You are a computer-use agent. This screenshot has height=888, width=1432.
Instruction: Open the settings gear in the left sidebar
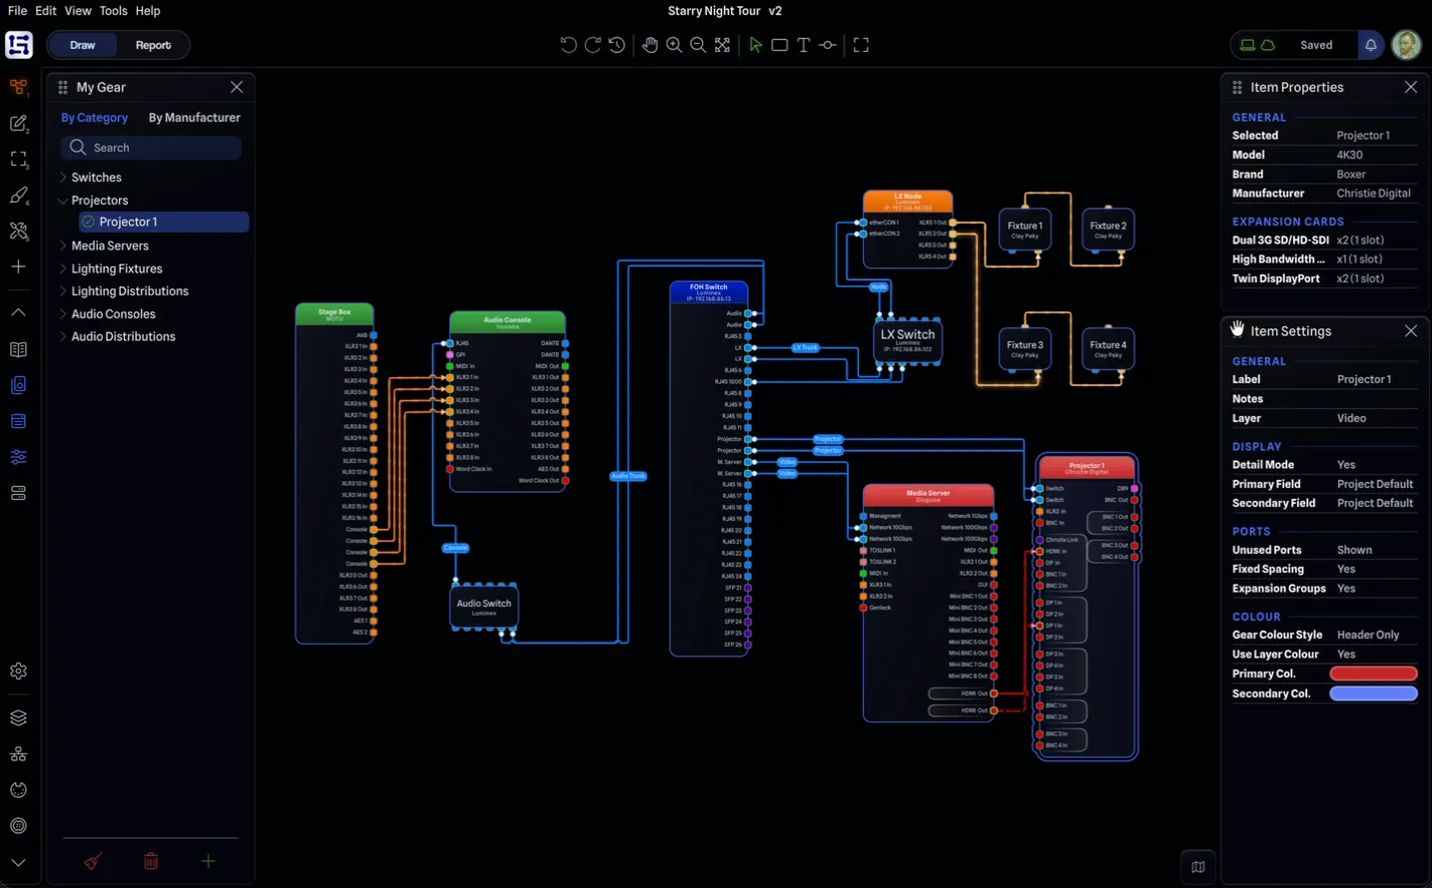(18, 671)
